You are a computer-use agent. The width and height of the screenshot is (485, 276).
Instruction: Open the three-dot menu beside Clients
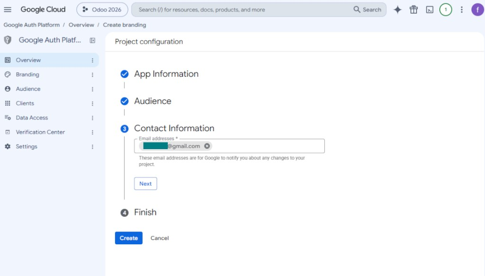click(92, 103)
